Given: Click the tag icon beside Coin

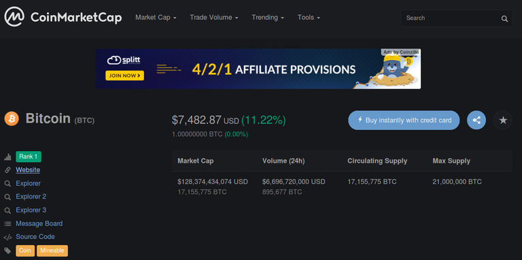Looking at the screenshot, I should pyautogui.click(x=7, y=250).
